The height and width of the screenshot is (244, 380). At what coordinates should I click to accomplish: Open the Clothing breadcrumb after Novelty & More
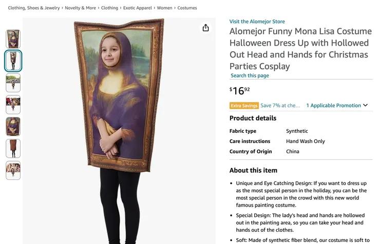pyautogui.click(x=109, y=8)
